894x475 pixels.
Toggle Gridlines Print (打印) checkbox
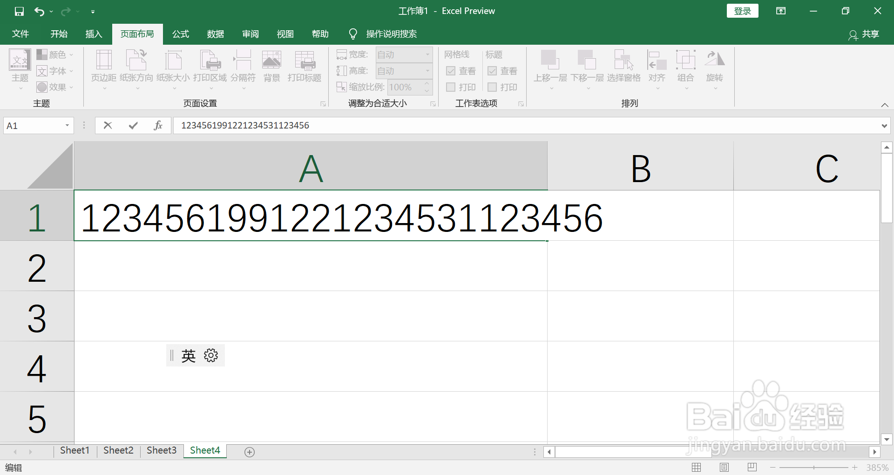[x=451, y=87]
